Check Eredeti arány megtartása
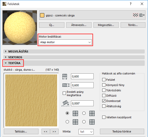Image resolution: width=148 pixels, height=137 pixels. coord(64,93)
